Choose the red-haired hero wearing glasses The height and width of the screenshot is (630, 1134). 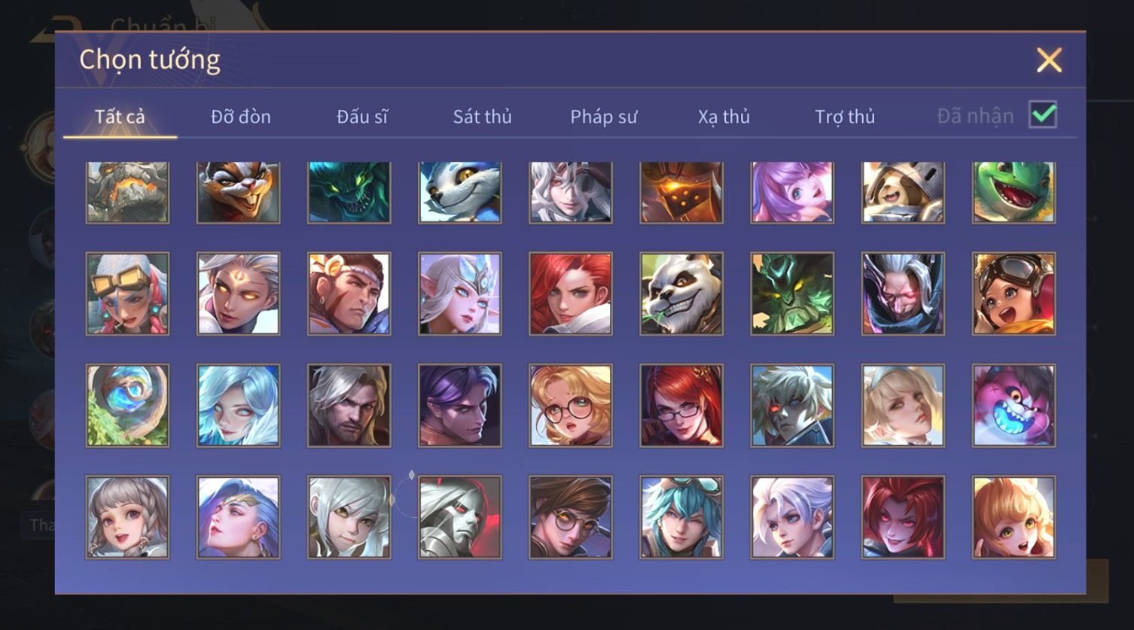(681, 406)
